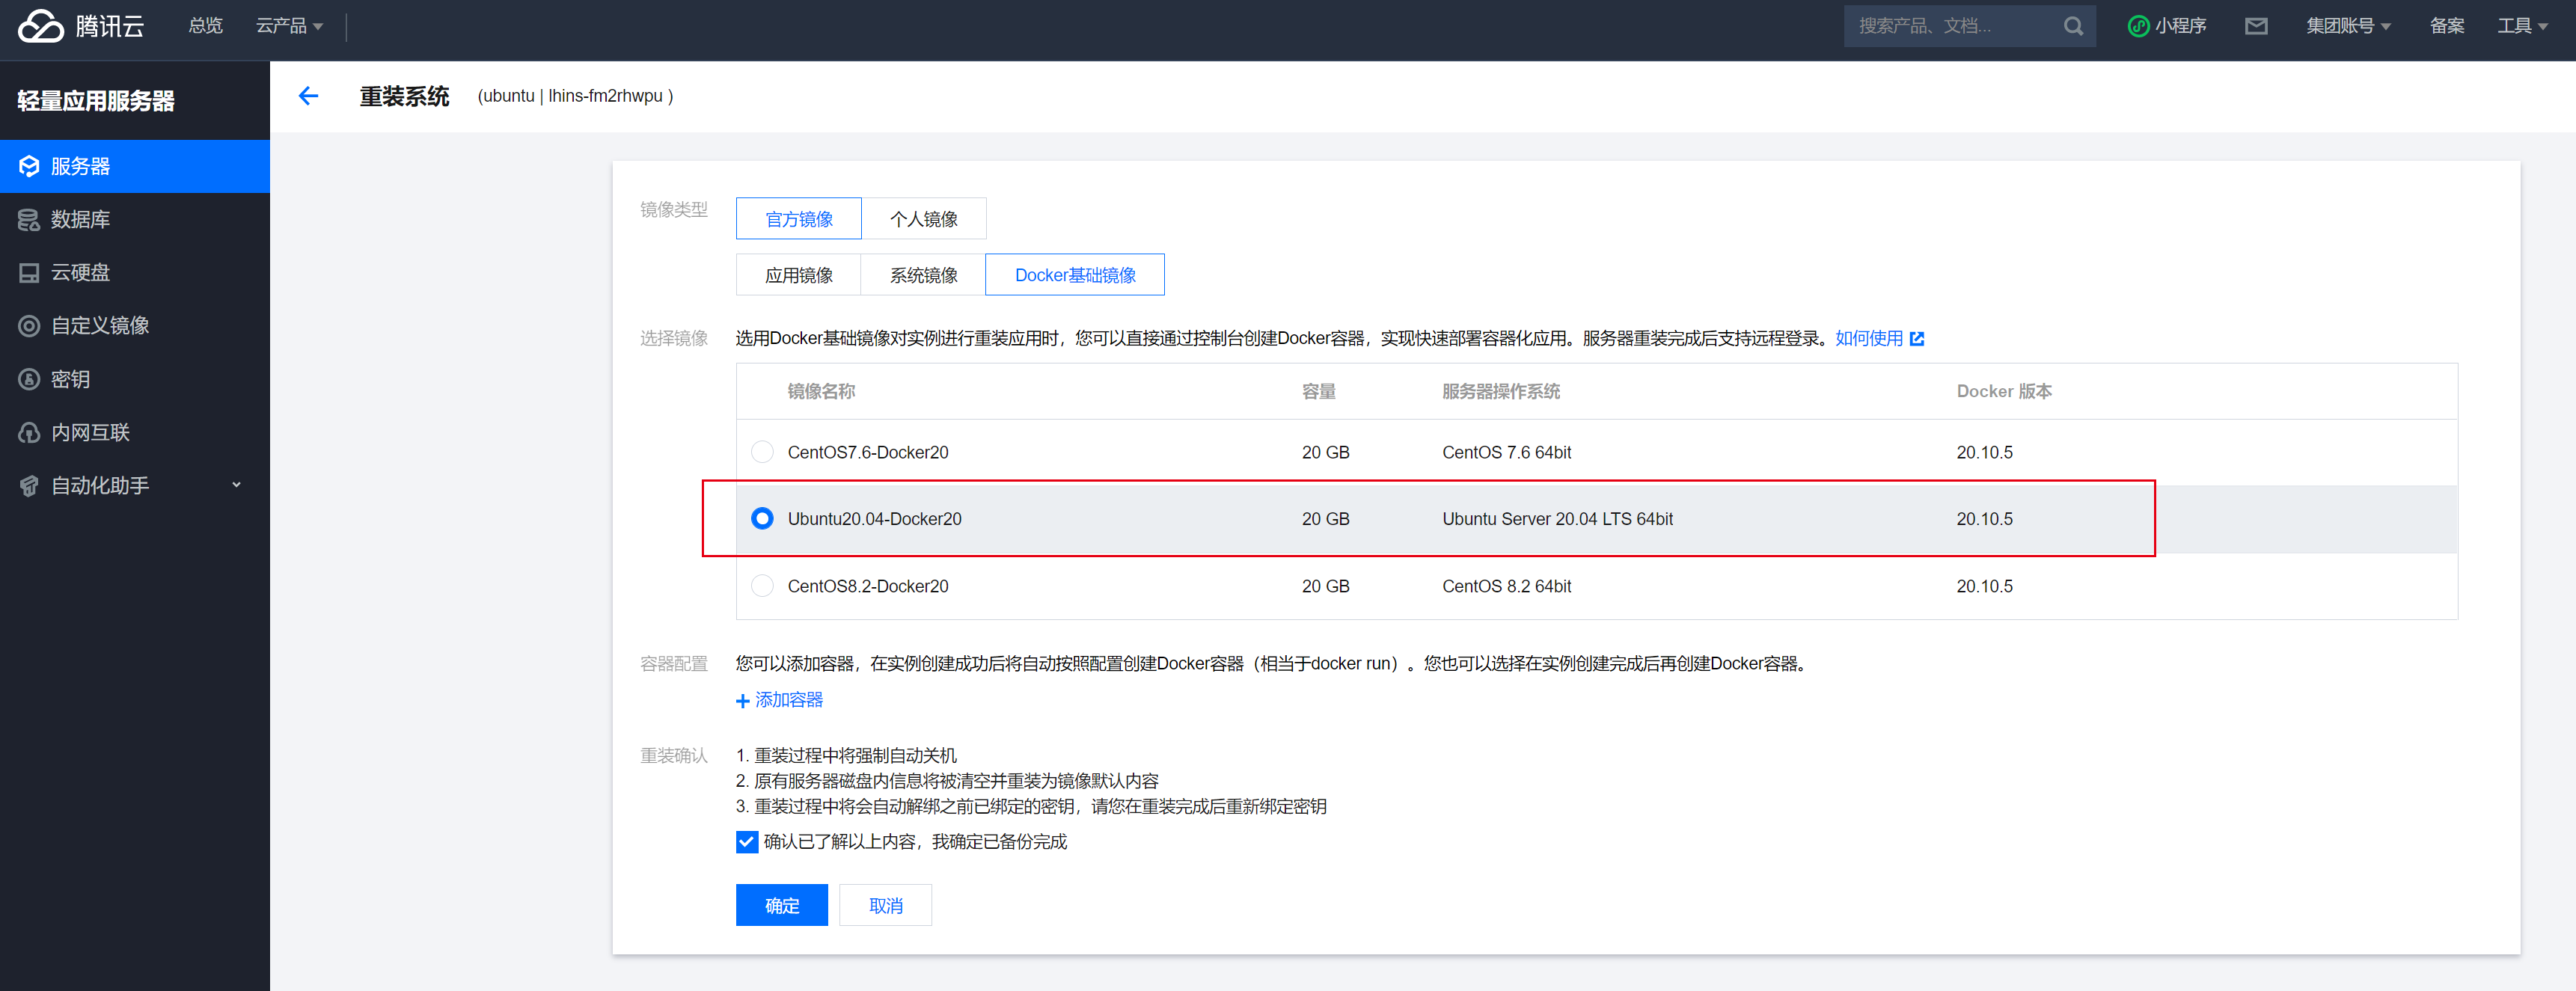
Task: Click the 20.10.5 cell in CentOS8.2 row
Action: coord(1984,586)
